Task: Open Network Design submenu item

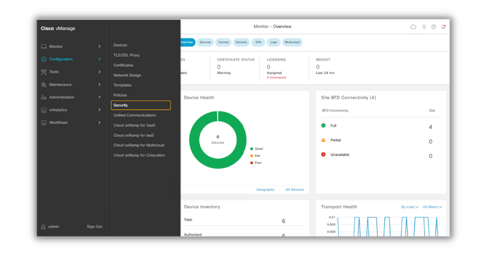Action: [x=127, y=75]
